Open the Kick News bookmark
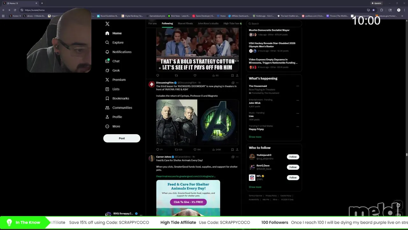 179,16
